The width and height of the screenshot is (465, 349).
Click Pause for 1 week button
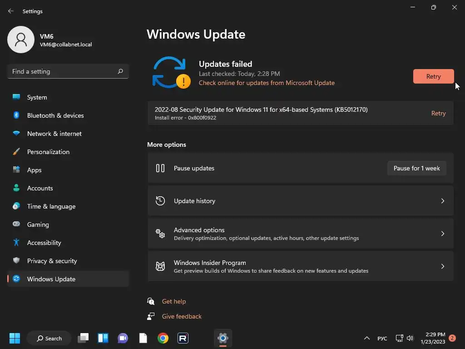pyautogui.click(x=416, y=168)
